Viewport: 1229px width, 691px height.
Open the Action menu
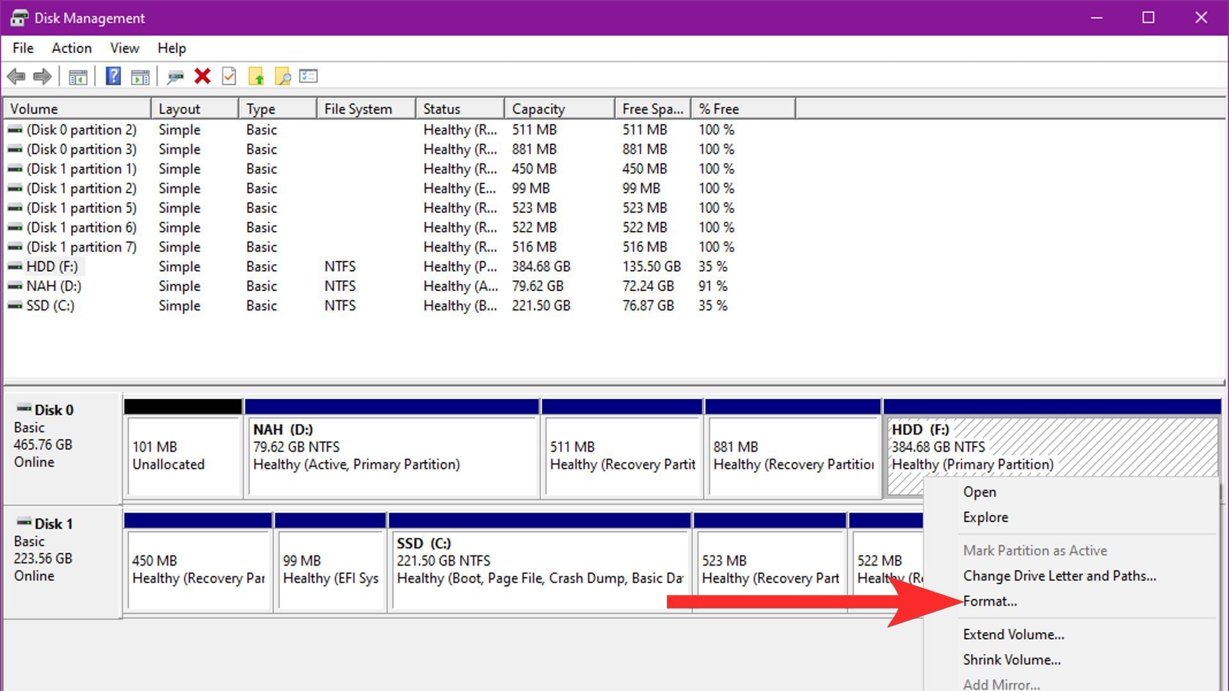tap(71, 48)
